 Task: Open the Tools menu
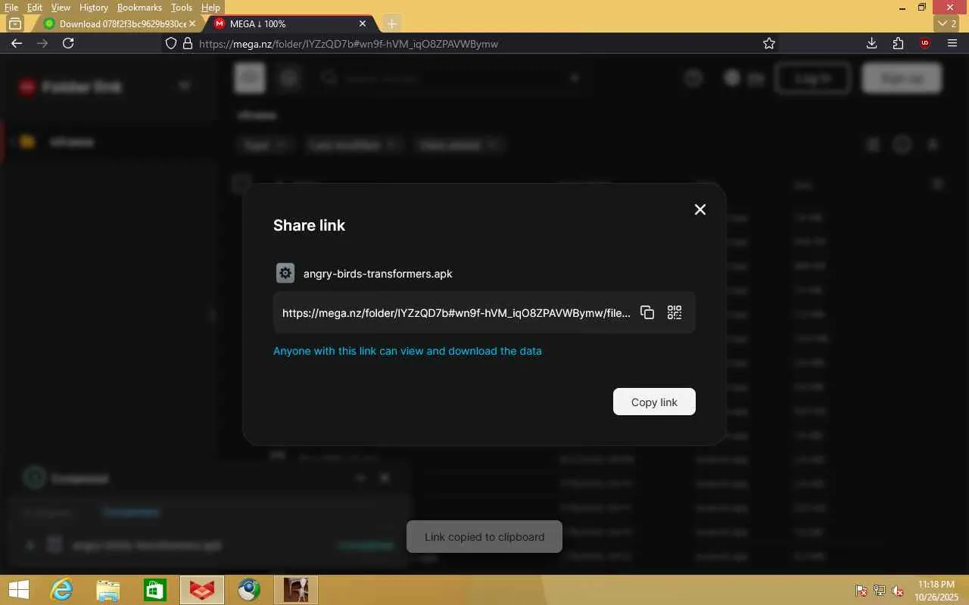tap(182, 8)
